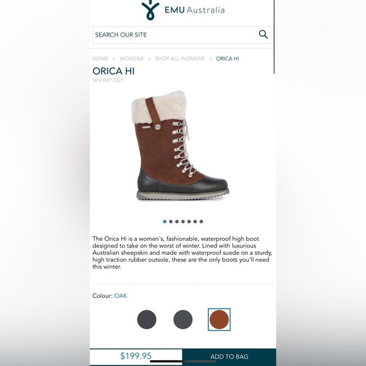Click ORICA HI breadcrumb item

(x=227, y=59)
